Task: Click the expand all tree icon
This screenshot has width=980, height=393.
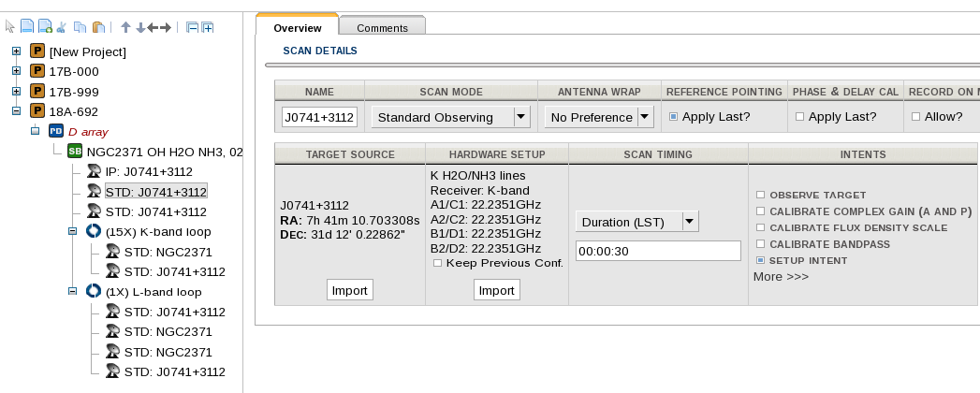Action: [207, 27]
